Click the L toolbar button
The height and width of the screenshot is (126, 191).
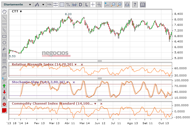point(86,5)
